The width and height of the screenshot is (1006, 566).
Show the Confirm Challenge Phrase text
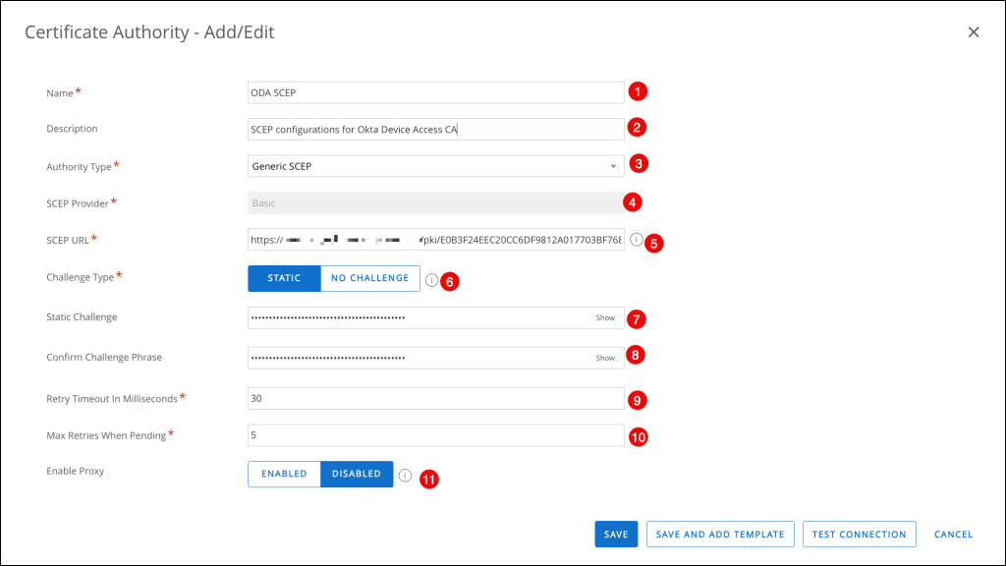[x=605, y=358]
